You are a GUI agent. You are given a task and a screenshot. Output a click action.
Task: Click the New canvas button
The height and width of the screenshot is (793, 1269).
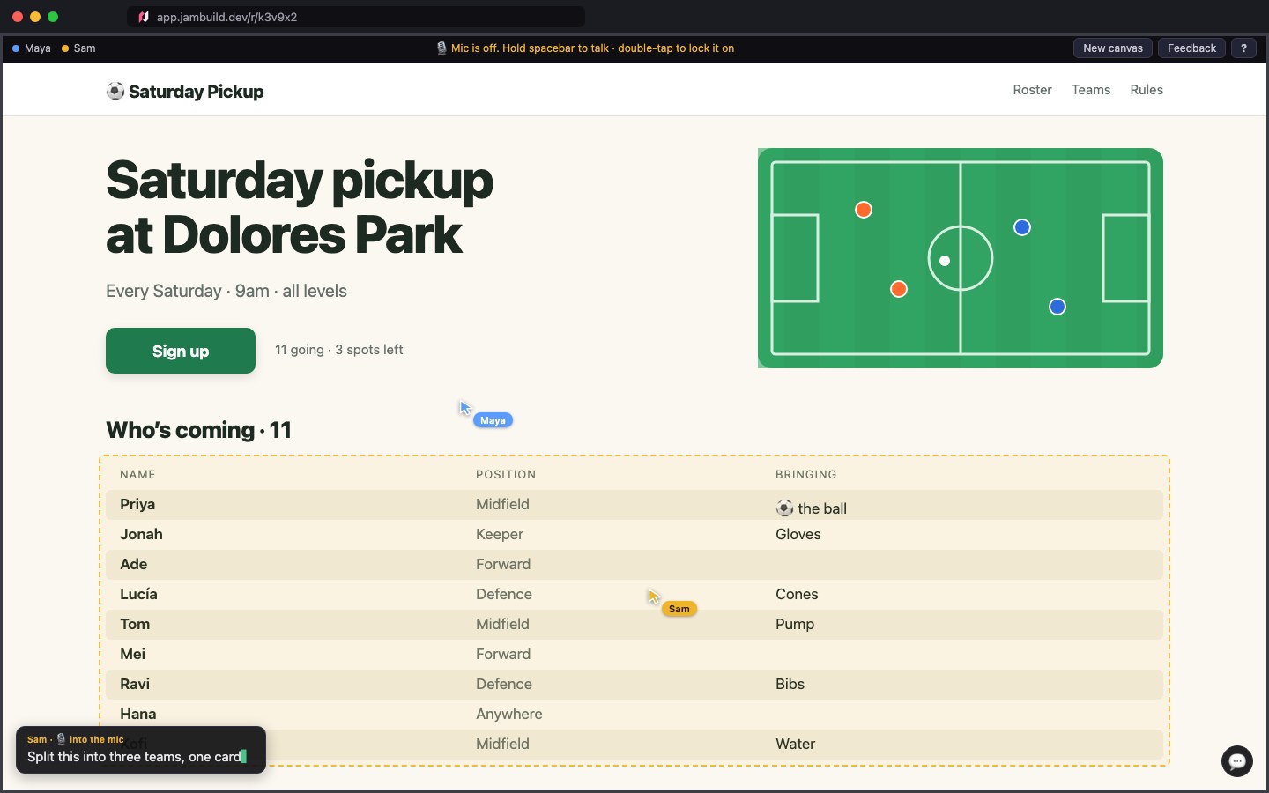coord(1113,48)
